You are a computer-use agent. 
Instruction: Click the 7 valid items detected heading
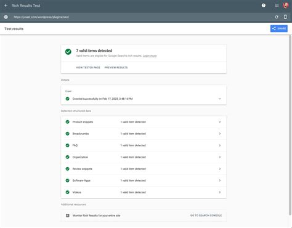(x=94, y=51)
